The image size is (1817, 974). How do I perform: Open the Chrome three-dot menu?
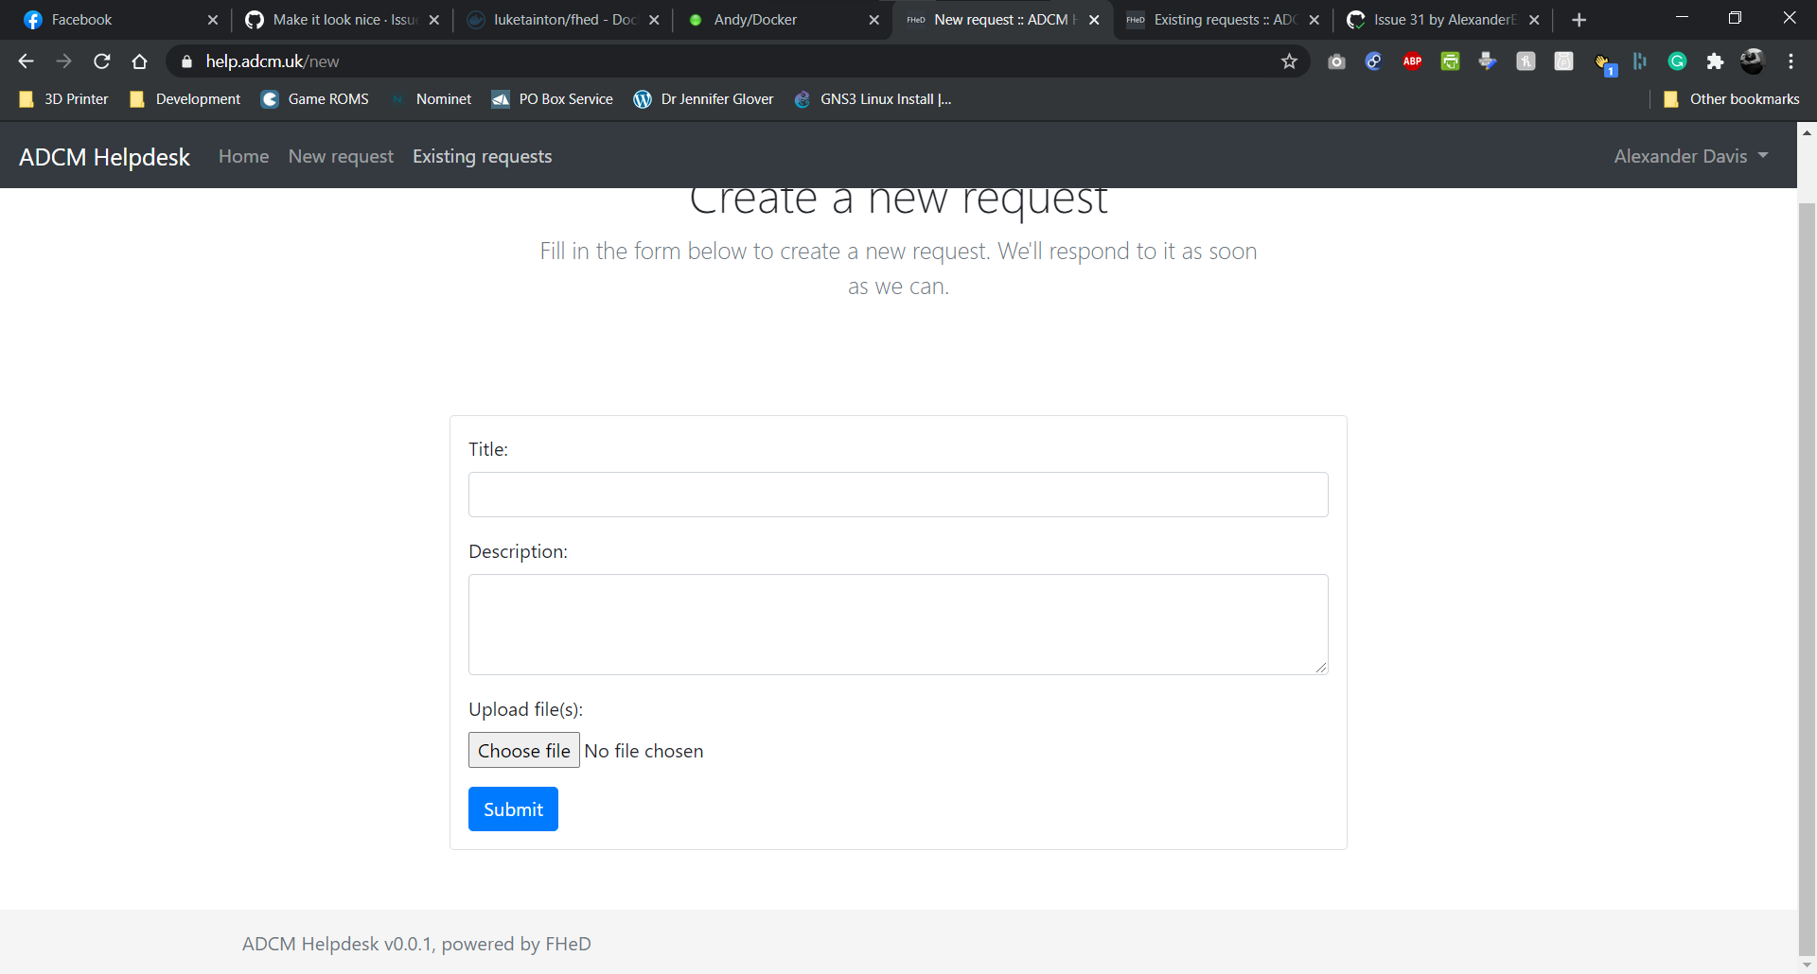click(1791, 61)
